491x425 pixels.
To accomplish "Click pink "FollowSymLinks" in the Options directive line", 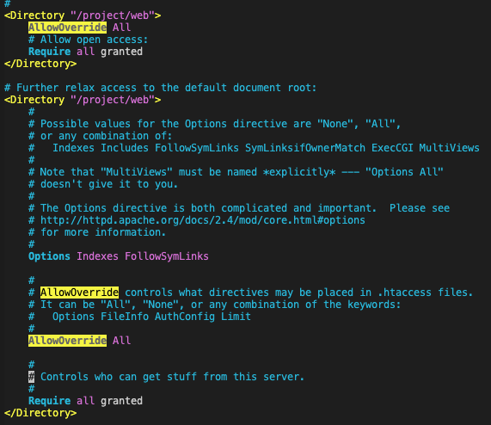I will [x=167, y=256].
